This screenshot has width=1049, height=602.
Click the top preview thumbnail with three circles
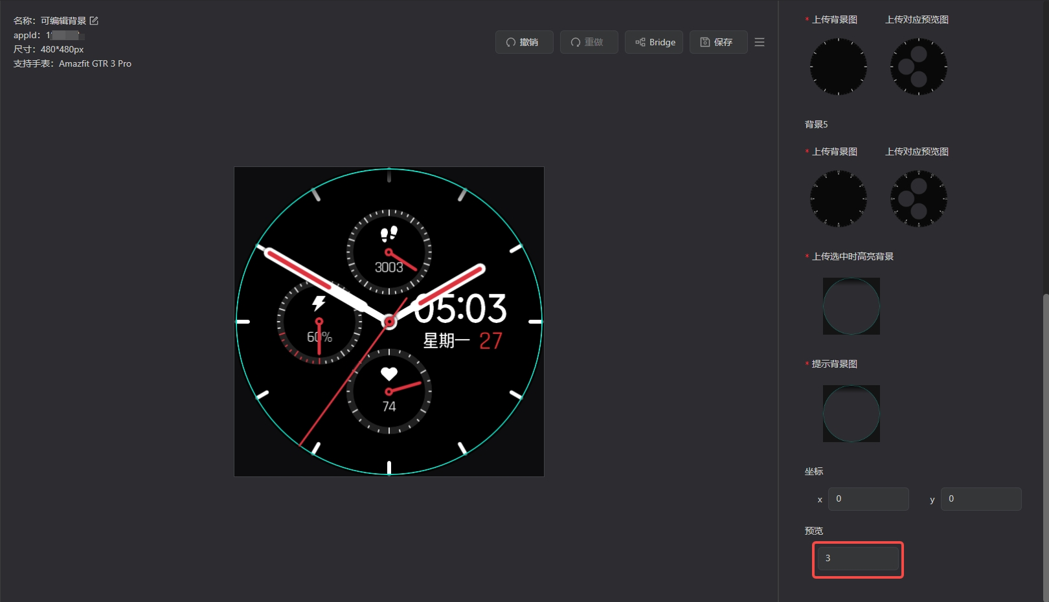tap(918, 67)
